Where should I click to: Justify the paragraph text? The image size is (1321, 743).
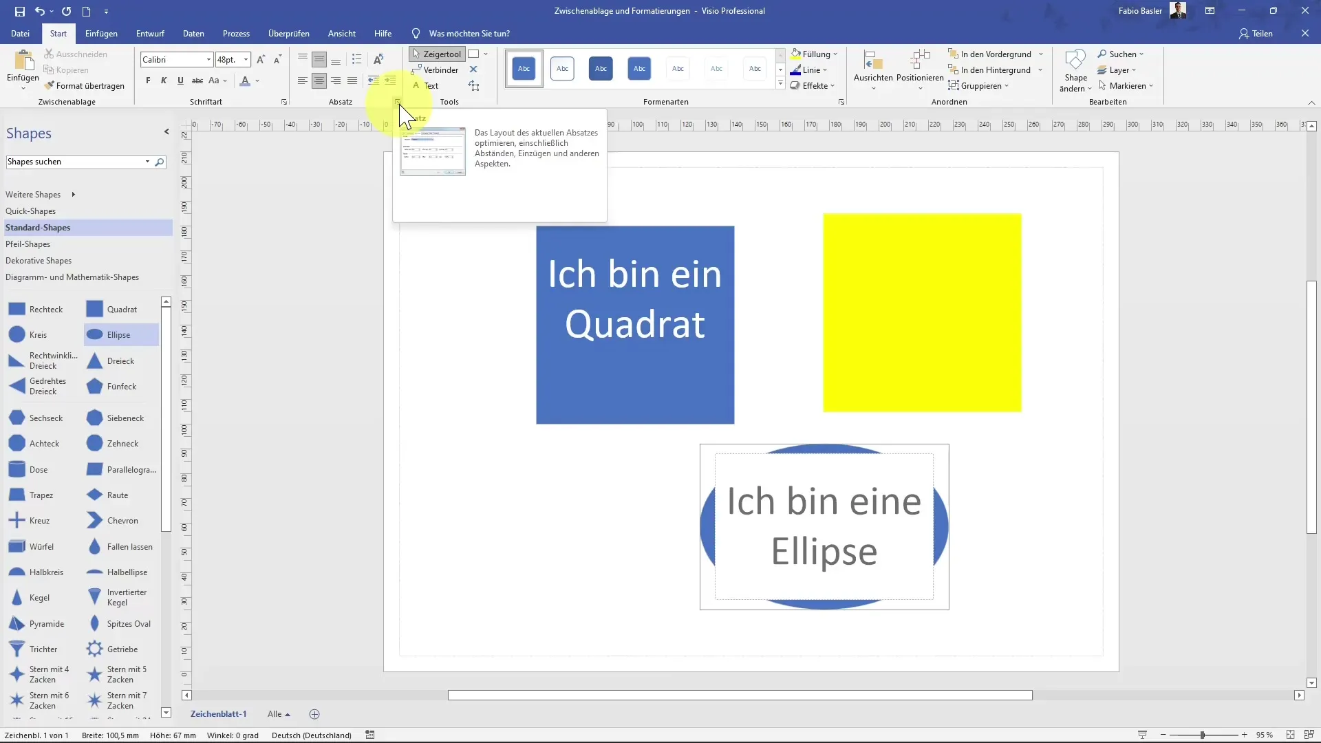[352, 80]
